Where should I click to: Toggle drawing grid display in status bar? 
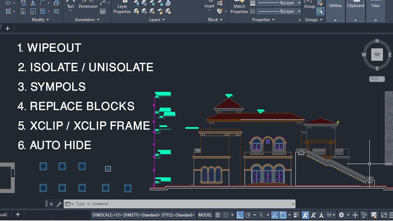coord(218,215)
